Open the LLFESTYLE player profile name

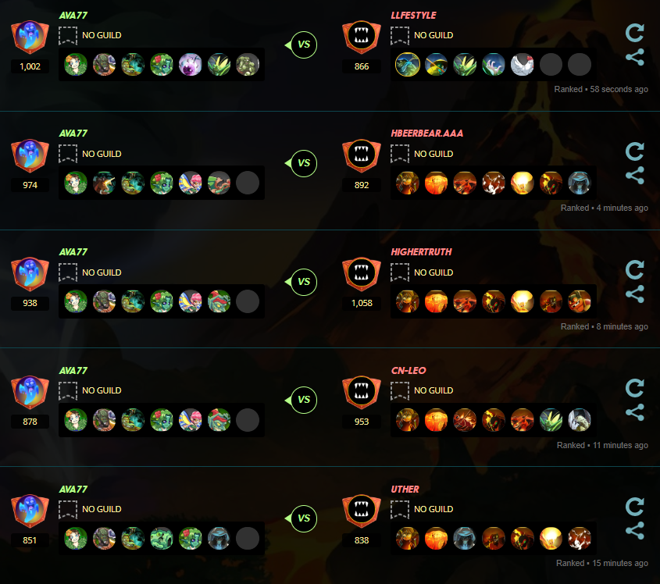[x=413, y=16]
